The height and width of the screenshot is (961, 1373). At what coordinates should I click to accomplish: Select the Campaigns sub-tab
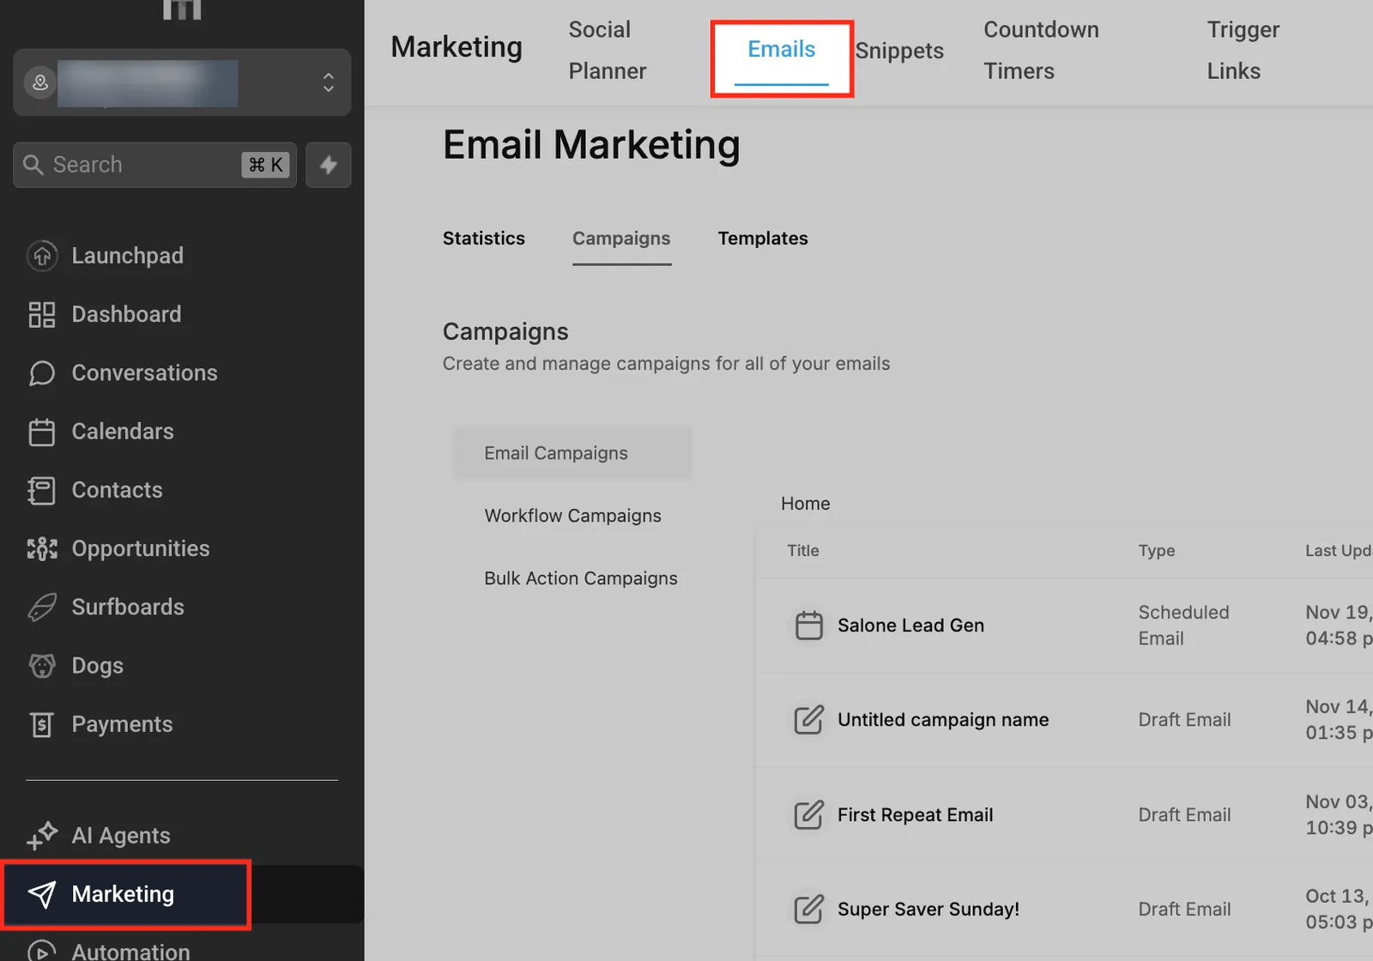click(621, 239)
